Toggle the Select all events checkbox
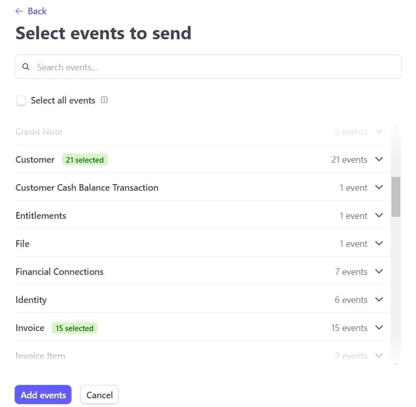This screenshot has height=407, width=416. coord(21,100)
